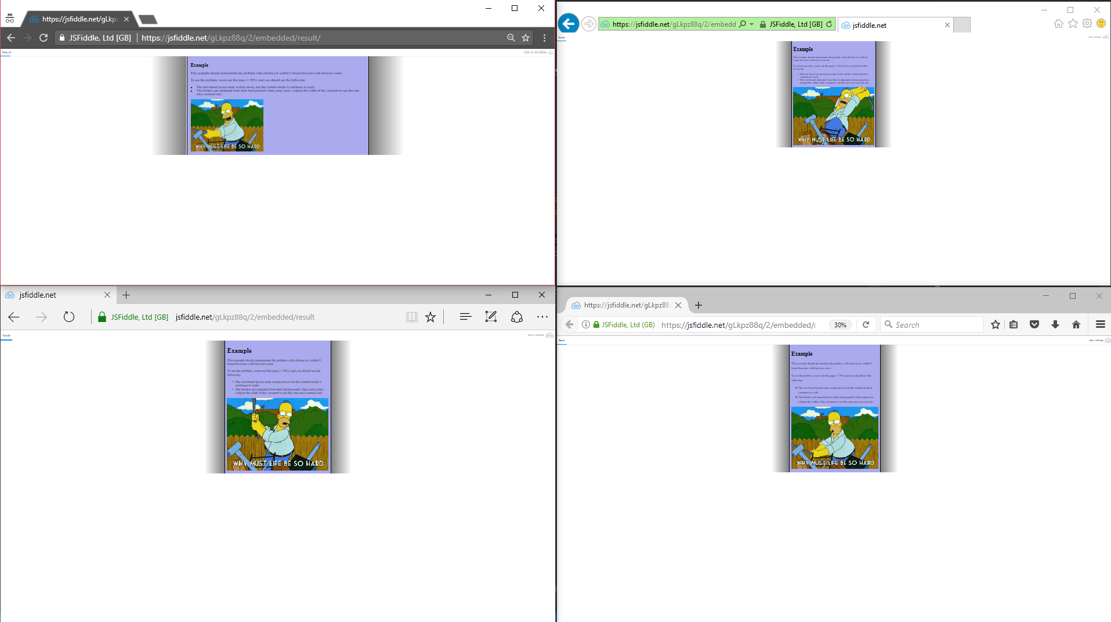Bookmark the page with Chrome's star icon

[526, 38]
